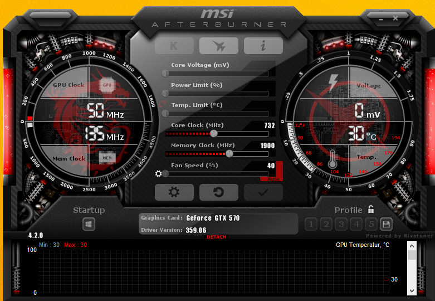Click the Temp. Limit slider handle
The width and height of the screenshot is (435, 301).
tap(165, 113)
